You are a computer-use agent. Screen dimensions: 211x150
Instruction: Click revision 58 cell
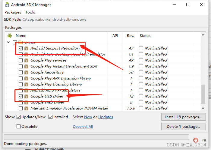[131, 72]
